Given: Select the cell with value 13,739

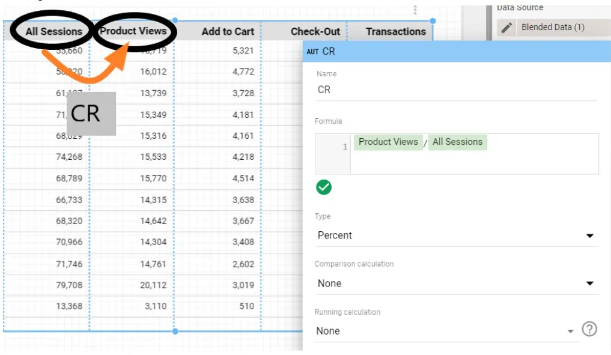Looking at the screenshot, I should click(x=153, y=93).
